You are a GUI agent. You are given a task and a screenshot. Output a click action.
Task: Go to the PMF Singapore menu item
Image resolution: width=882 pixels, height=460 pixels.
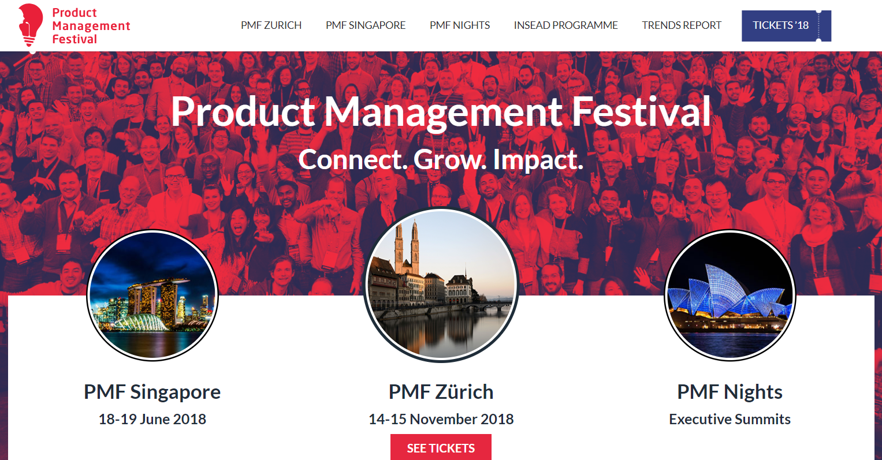366,25
